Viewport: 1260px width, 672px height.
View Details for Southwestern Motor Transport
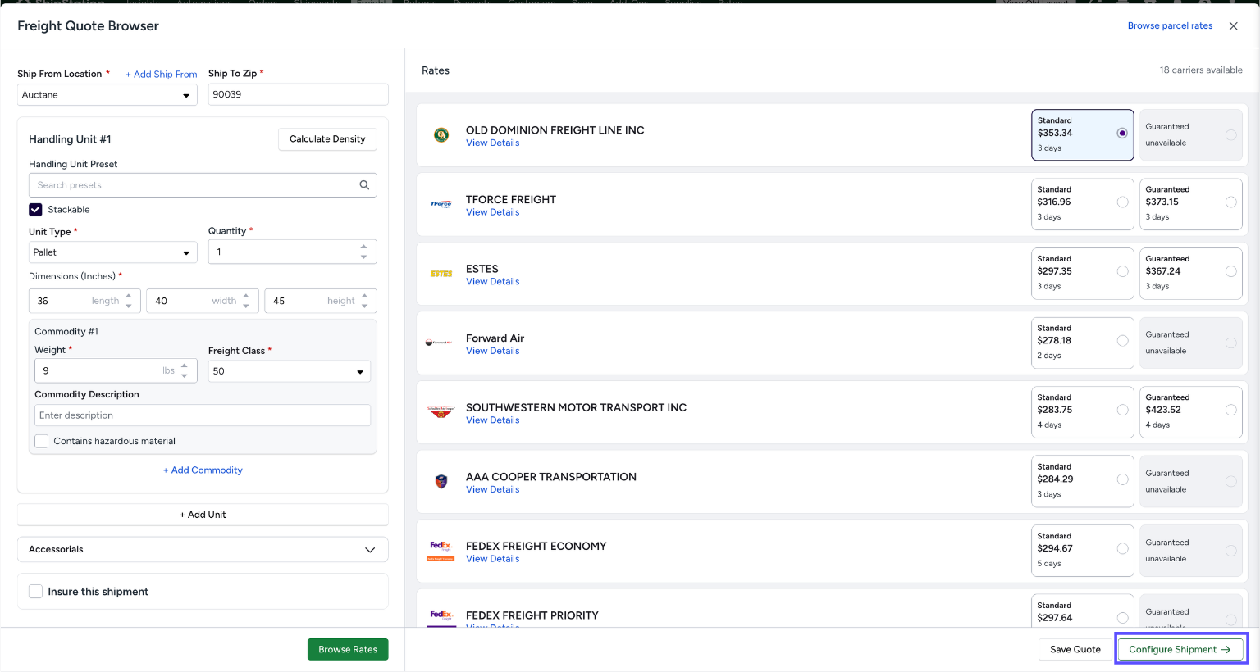[492, 420]
